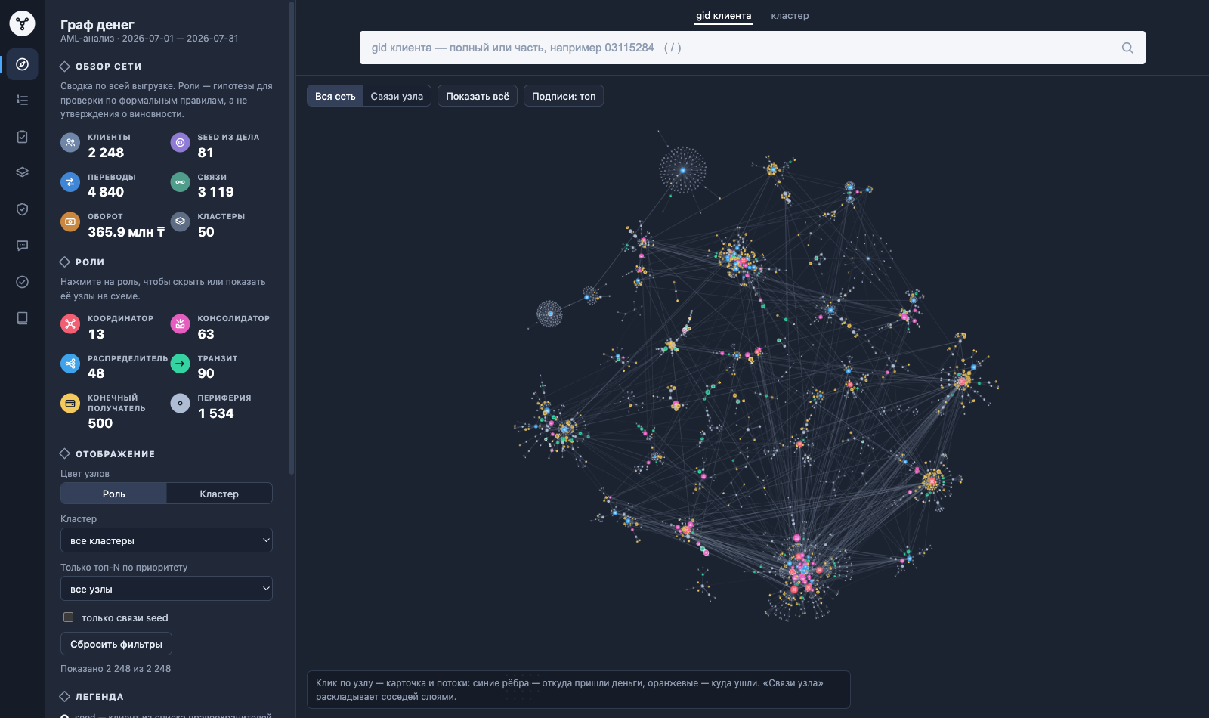Image resolution: width=1209 pixels, height=718 pixels.
Task: Click the Подписи: топ button
Action: pos(564,96)
